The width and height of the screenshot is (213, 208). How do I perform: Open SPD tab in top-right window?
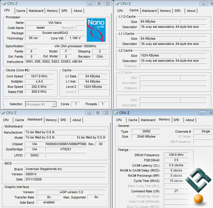click(177, 11)
